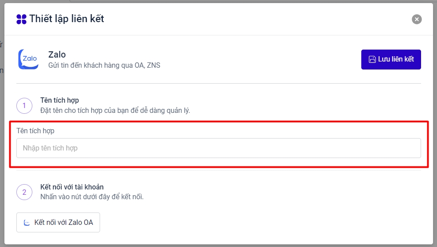
Task: Click the Nhấn vào nút dưới đây text
Action: [x=92, y=197]
